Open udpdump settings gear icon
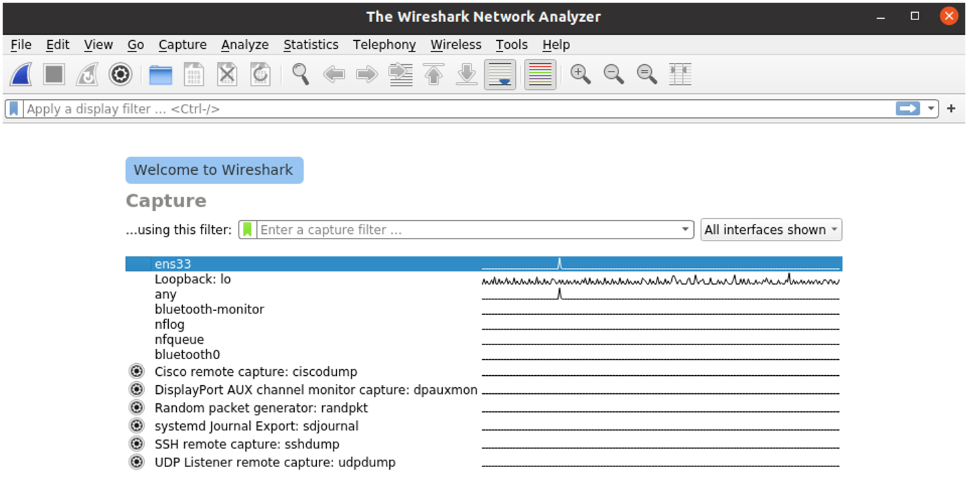 [x=137, y=462]
